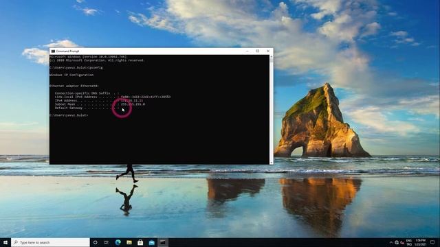Click the 'Command Prompt' window title text
440x247 pixels.
tap(67, 51)
